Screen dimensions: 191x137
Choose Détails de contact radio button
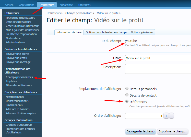(x=127, y=95)
